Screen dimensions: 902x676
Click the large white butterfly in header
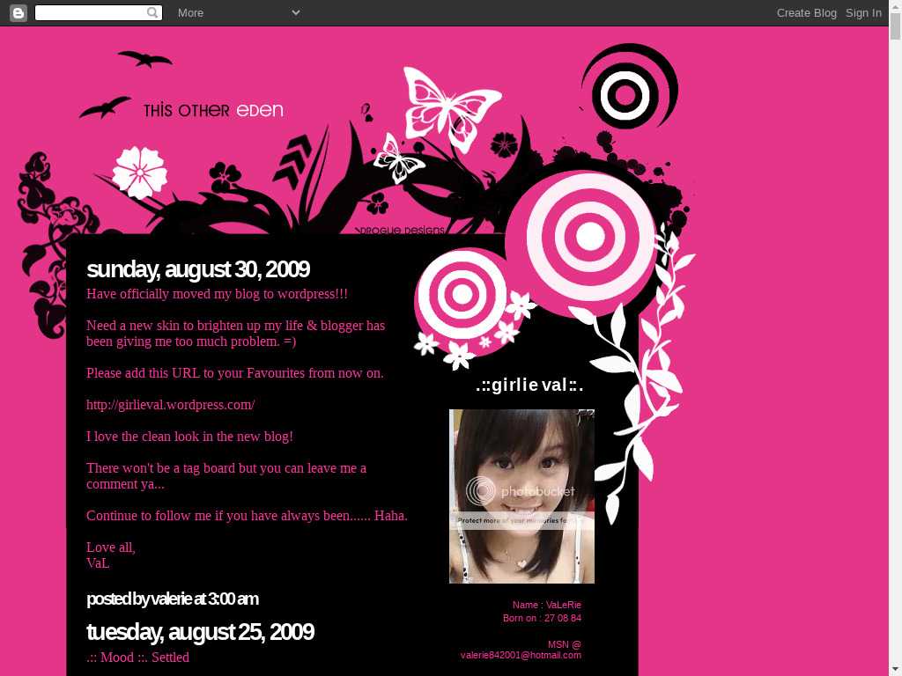(x=449, y=104)
